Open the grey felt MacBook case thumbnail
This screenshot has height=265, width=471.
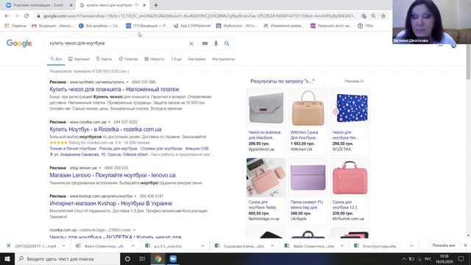tap(266, 108)
